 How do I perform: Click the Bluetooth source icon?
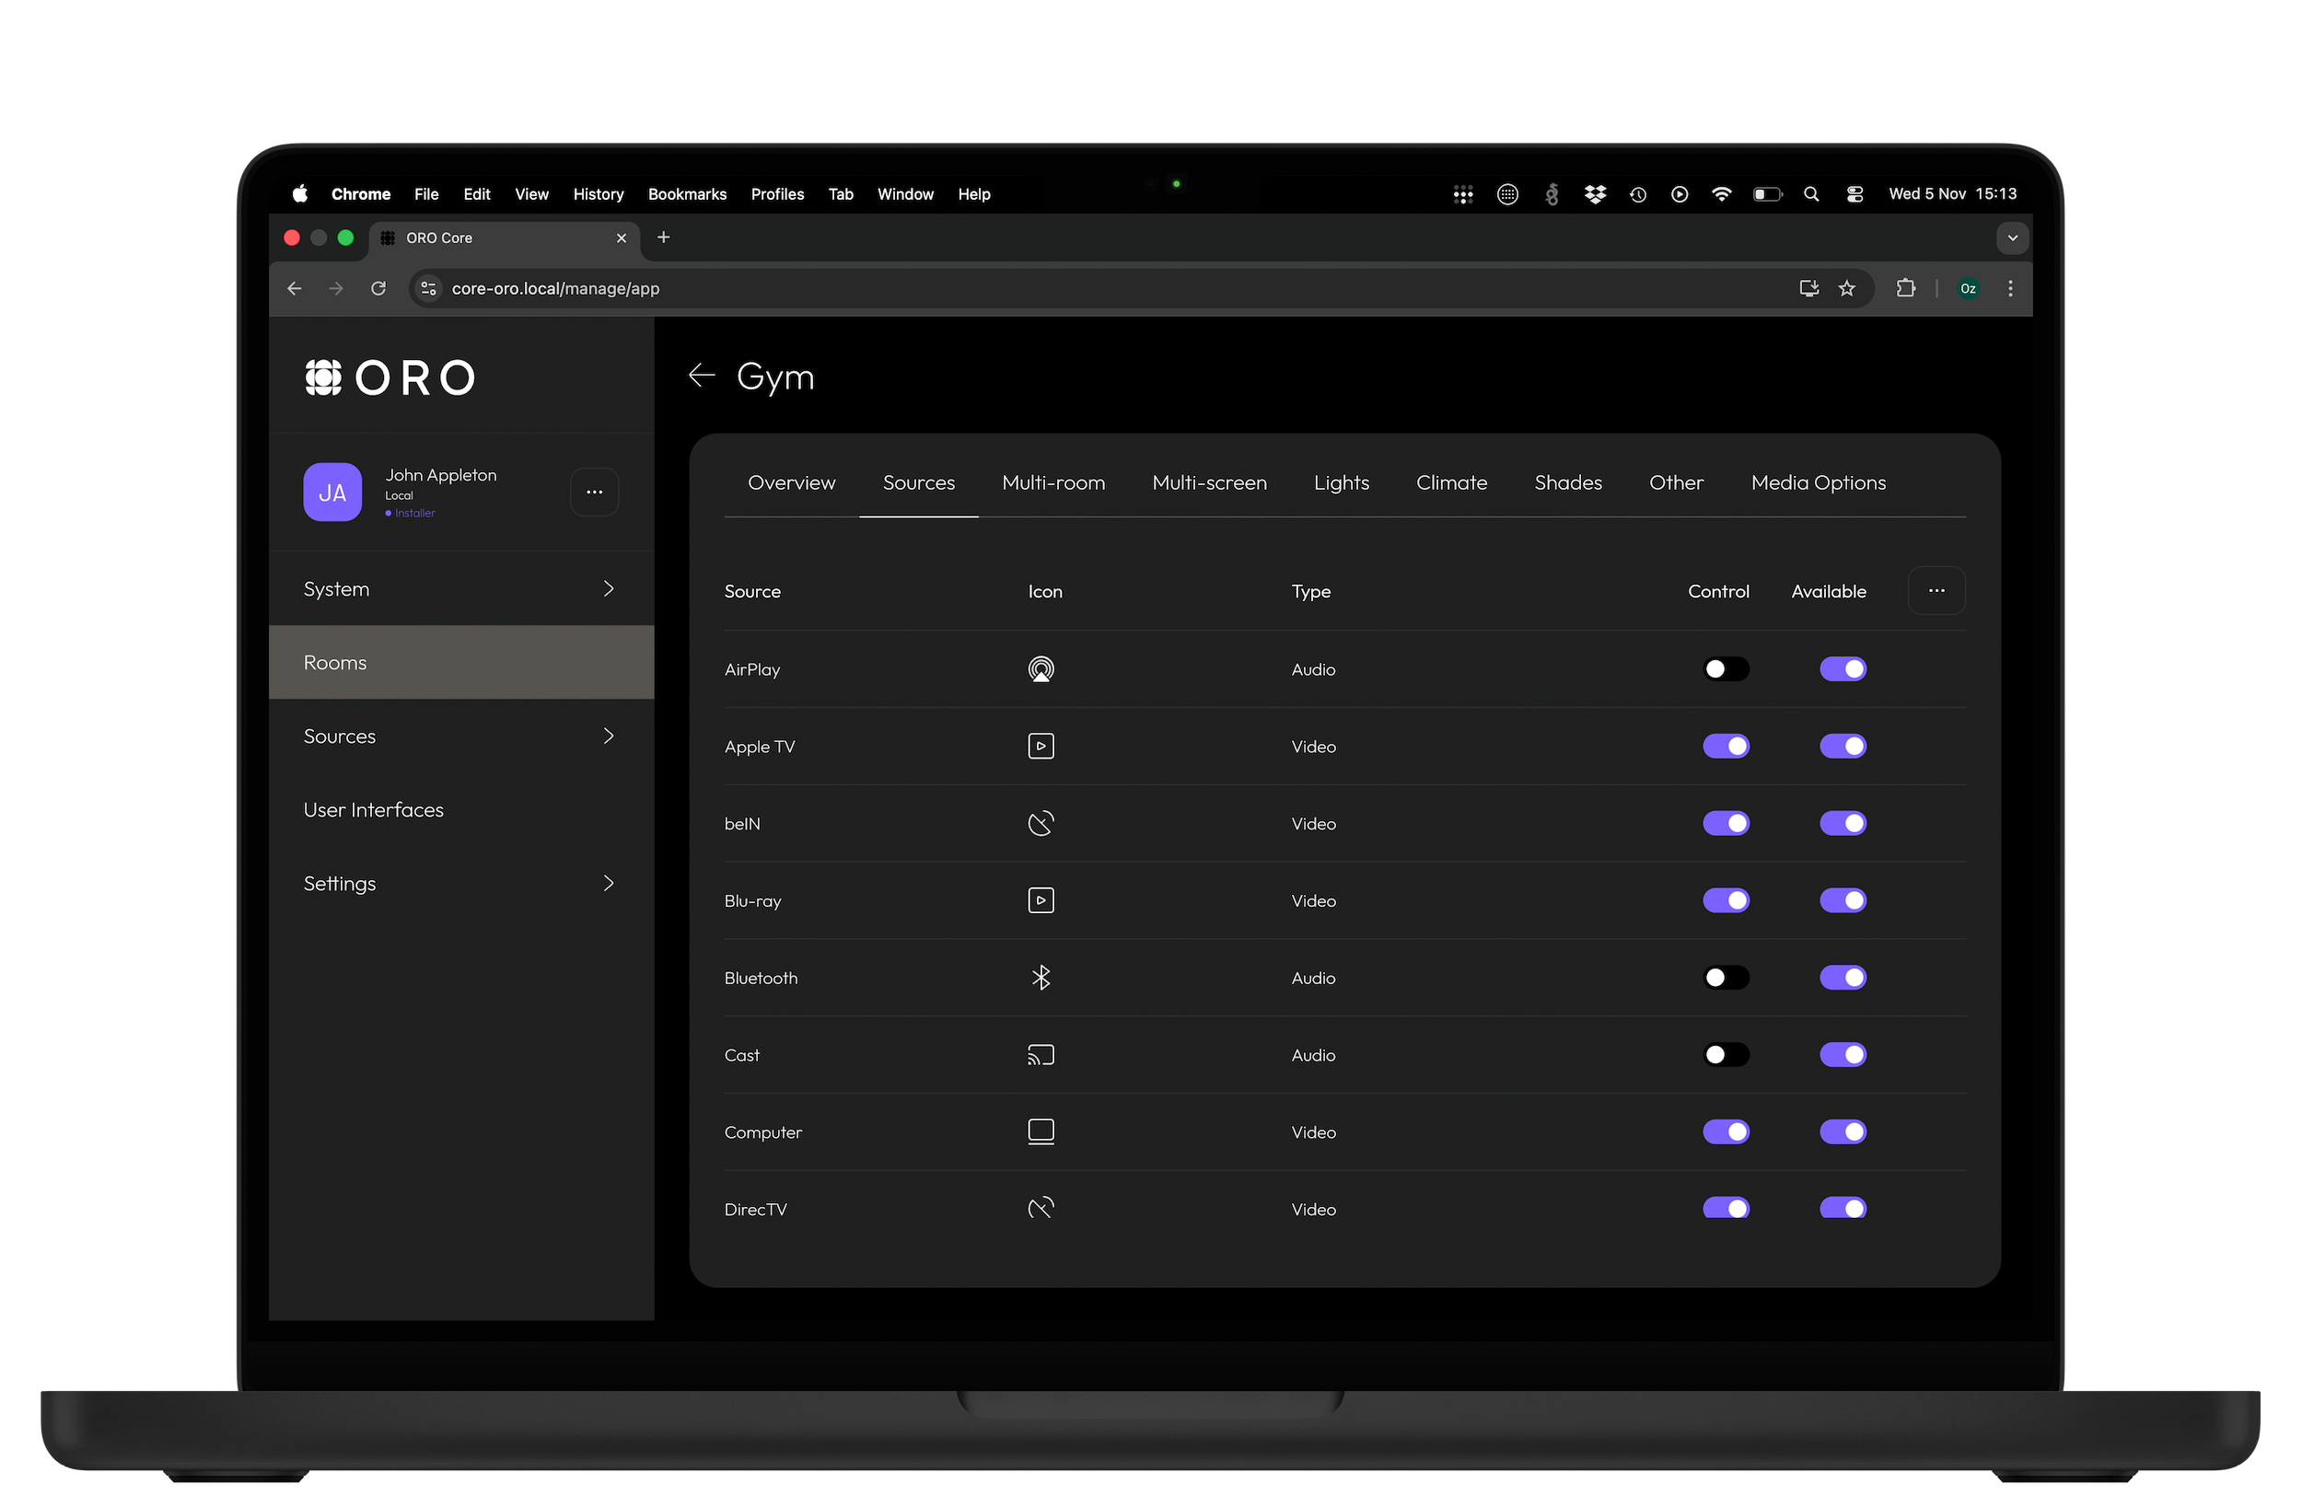click(x=1041, y=978)
